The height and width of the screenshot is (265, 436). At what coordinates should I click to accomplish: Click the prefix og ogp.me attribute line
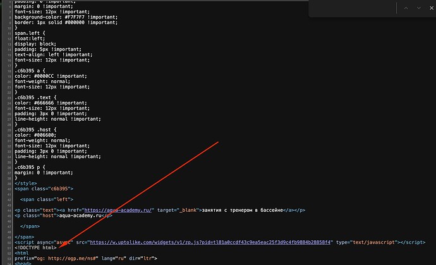[x=86, y=258]
